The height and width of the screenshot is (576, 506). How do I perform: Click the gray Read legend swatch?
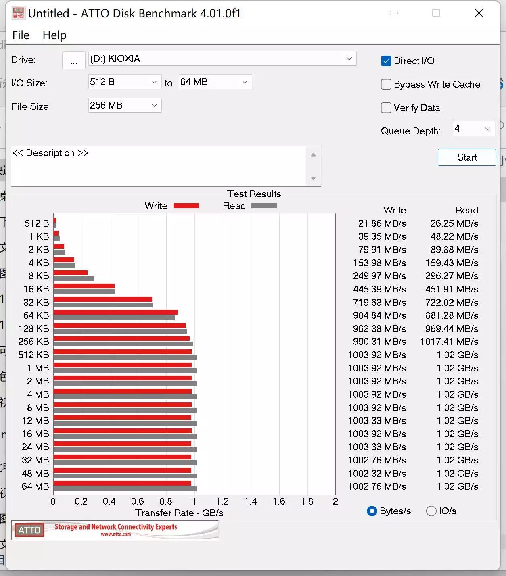pos(264,206)
